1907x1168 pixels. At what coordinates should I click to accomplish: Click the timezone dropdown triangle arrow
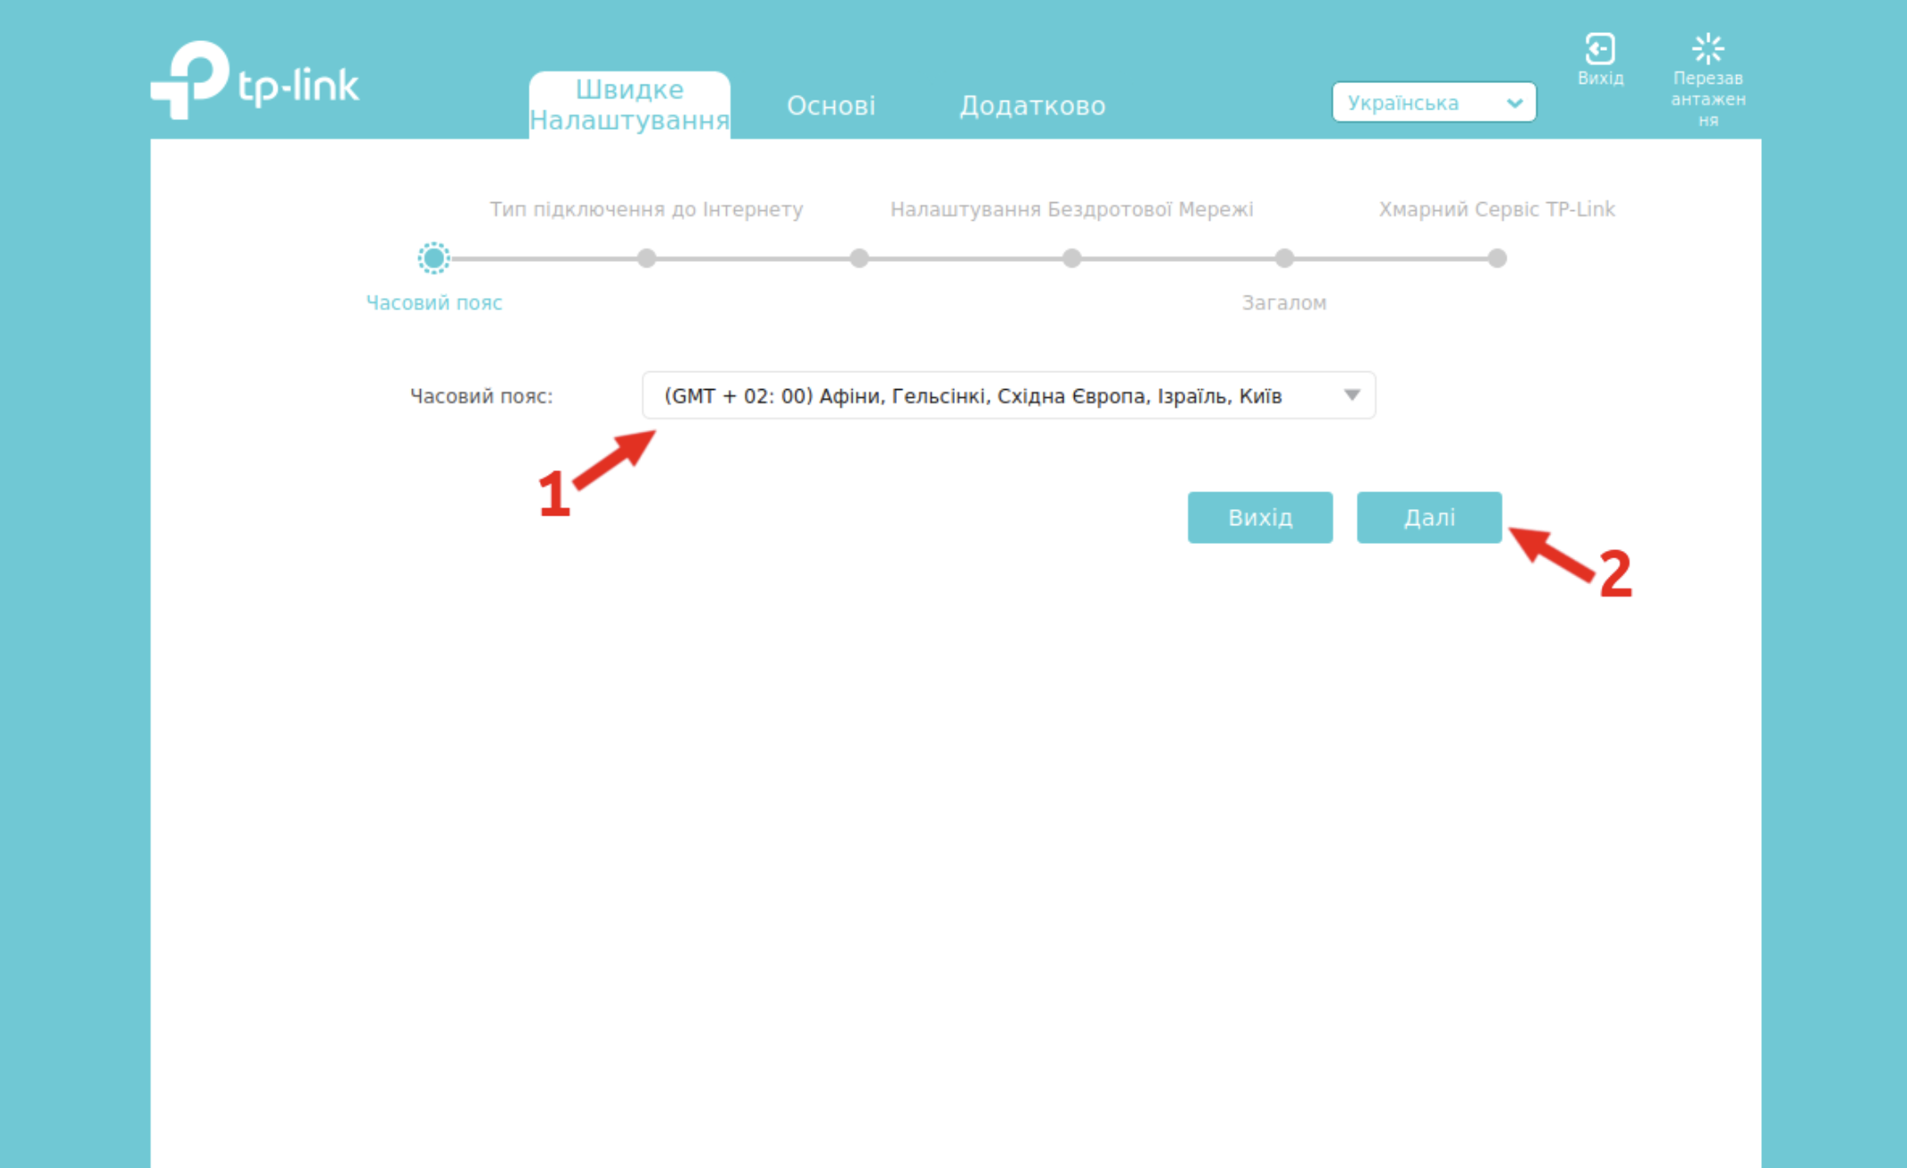click(1352, 395)
